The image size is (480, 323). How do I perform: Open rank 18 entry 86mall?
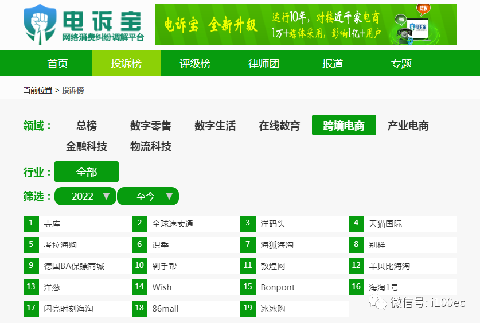click(x=186, y=309)
